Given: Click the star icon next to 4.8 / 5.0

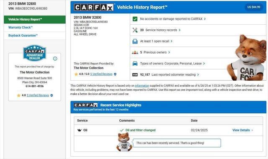Looking at the screenshot, I should pos(76,74).
